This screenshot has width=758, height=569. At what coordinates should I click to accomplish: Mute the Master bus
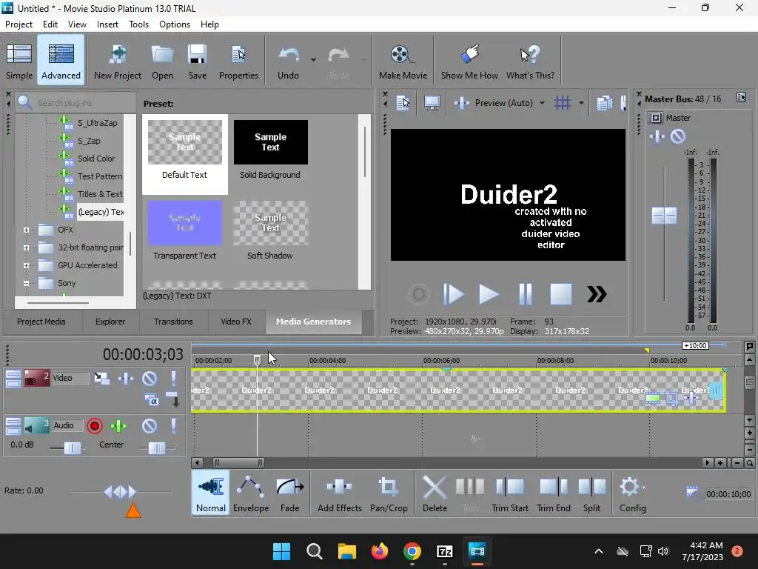tap(678, 136)
